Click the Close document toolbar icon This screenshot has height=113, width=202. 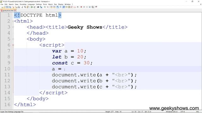13,7
